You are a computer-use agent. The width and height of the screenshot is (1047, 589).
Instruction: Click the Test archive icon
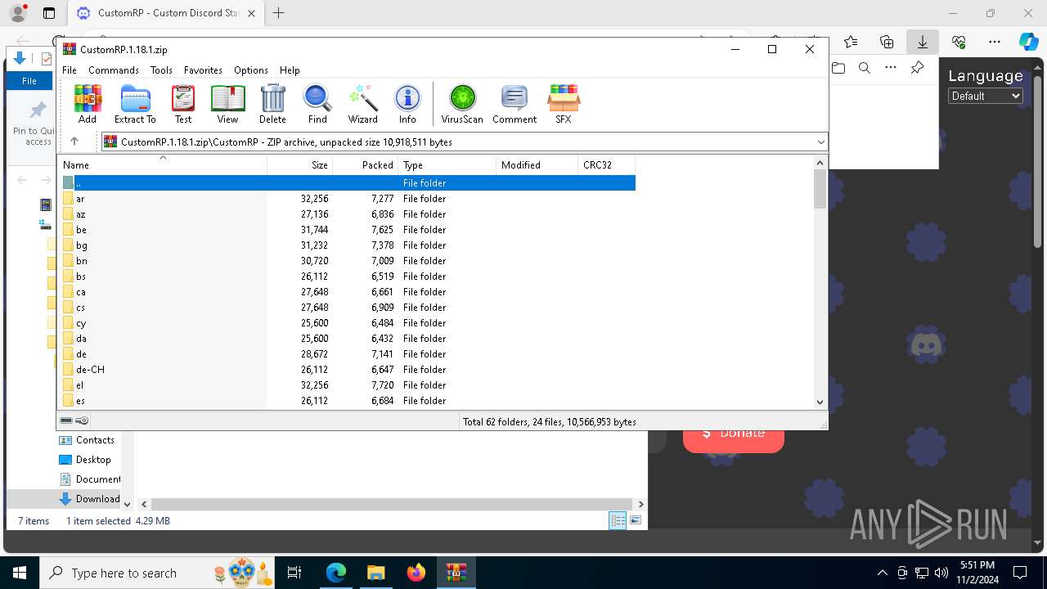183,104
